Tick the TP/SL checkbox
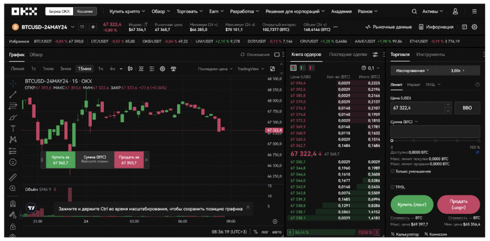Image resolution: width=490 pixels, height=241 pixels. click(x=393, y=187)
